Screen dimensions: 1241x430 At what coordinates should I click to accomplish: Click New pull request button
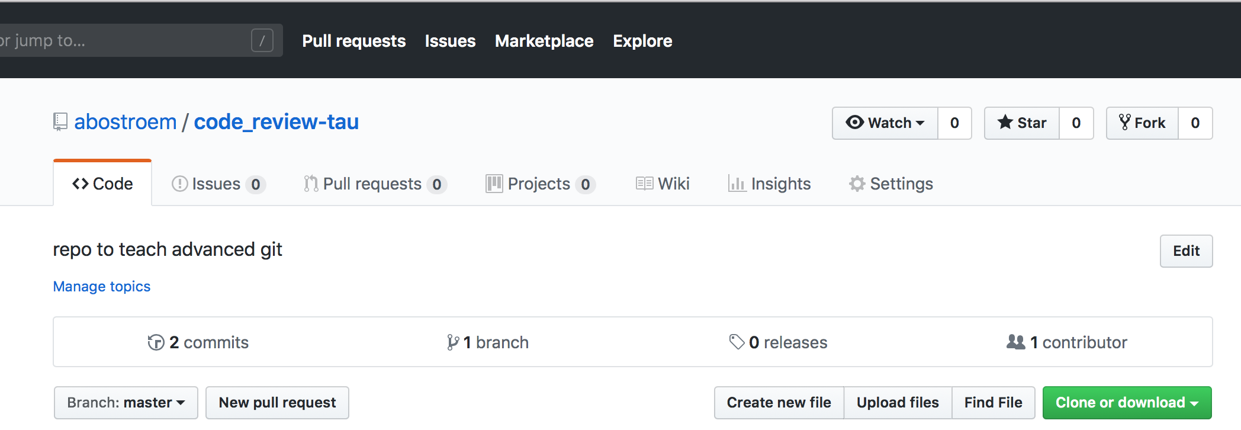[277, 403]
